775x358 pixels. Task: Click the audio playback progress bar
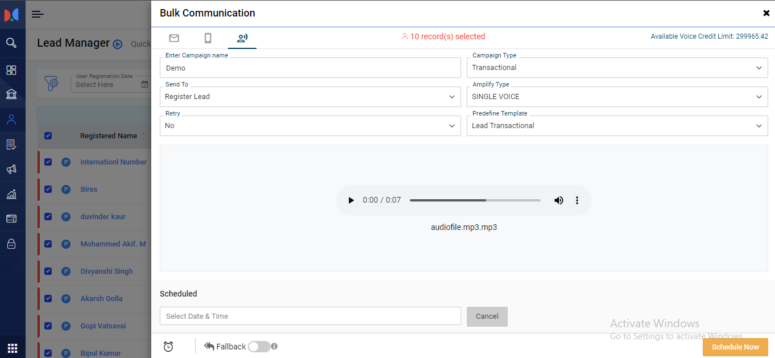pos(475,200)
